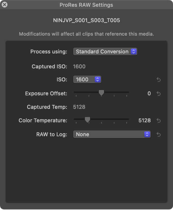The image size is (173, 210).
Task: Click the clip name NINJVP_S001_S003_T005
Action: click(86, 20)
